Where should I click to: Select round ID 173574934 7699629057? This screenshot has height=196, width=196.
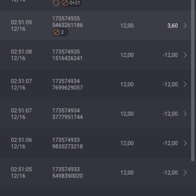pyautogui.click(x=68, y=84)
